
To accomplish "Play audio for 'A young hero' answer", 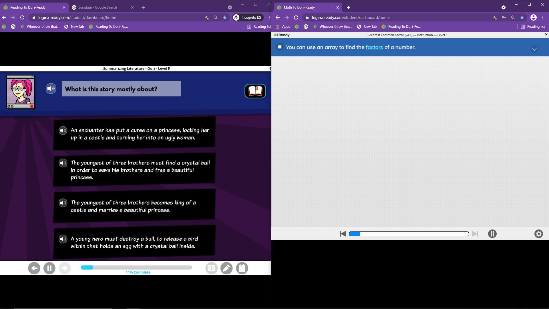I will click(x=63, y=239).
